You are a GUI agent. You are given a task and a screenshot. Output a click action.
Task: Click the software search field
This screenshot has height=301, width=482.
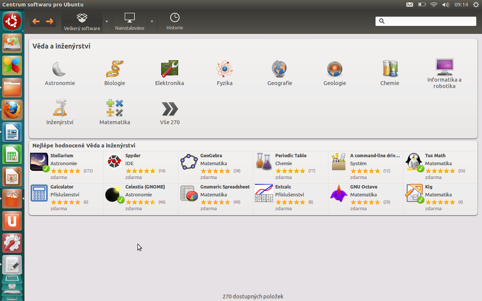tap(426, 21)
